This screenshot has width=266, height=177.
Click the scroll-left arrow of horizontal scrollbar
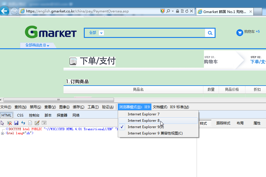[1, 100]
